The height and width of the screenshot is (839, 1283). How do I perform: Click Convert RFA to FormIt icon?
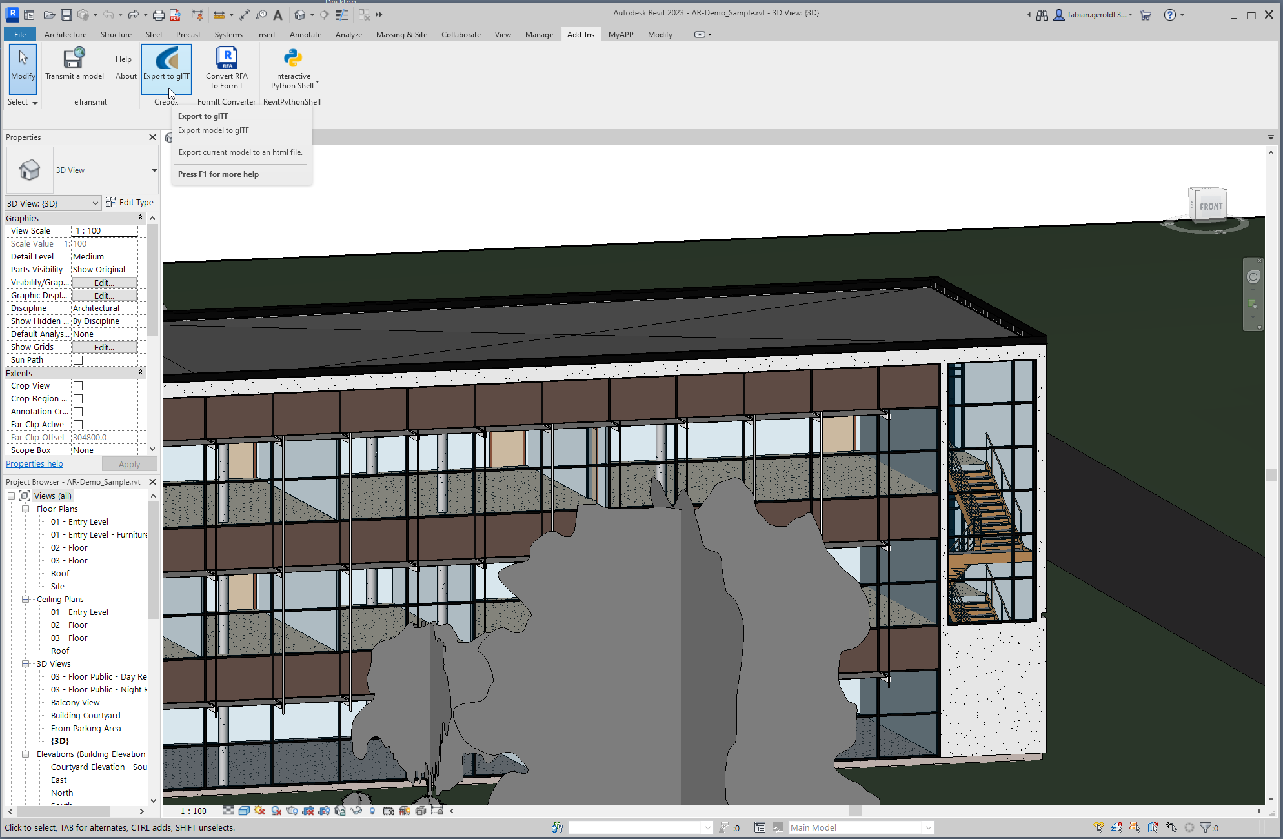click(227, 59)
